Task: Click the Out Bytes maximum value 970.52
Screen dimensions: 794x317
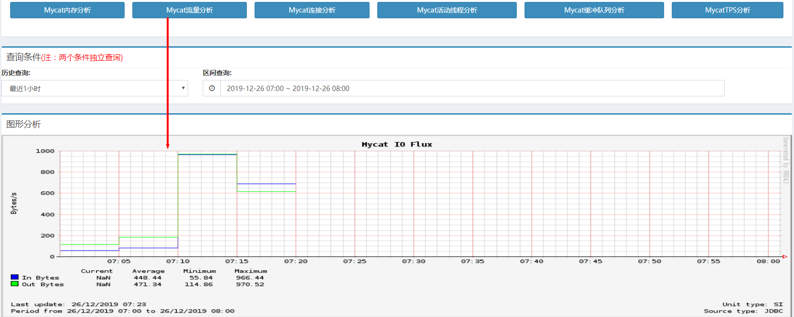Action: coord(250,284)
